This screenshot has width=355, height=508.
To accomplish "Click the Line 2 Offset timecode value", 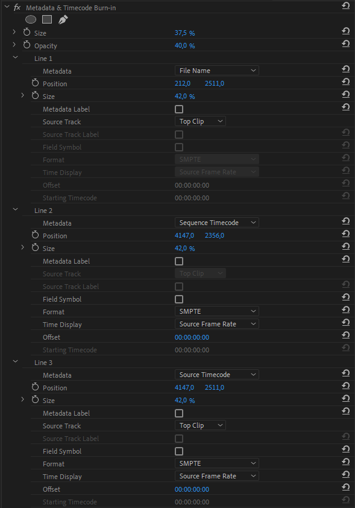I will pos(192,337).
